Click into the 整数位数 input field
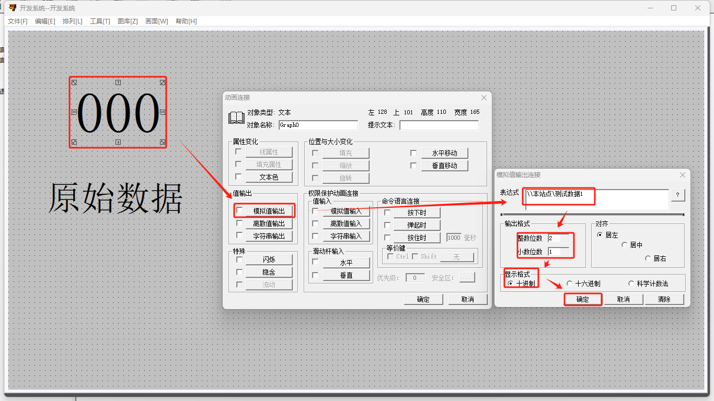 coord(558,238)
